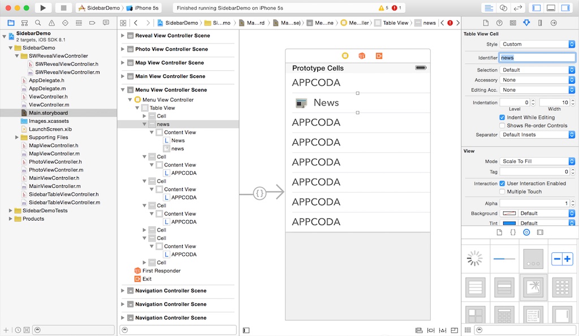Show the File inspector
Image resolution: width=579 pixels, height=336 pixels.
pyautogui.click(x=487, y=23)
